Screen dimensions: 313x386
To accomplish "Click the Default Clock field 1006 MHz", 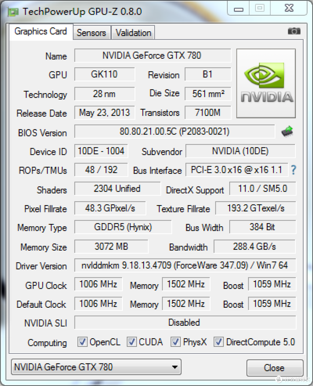I will 98,304.
